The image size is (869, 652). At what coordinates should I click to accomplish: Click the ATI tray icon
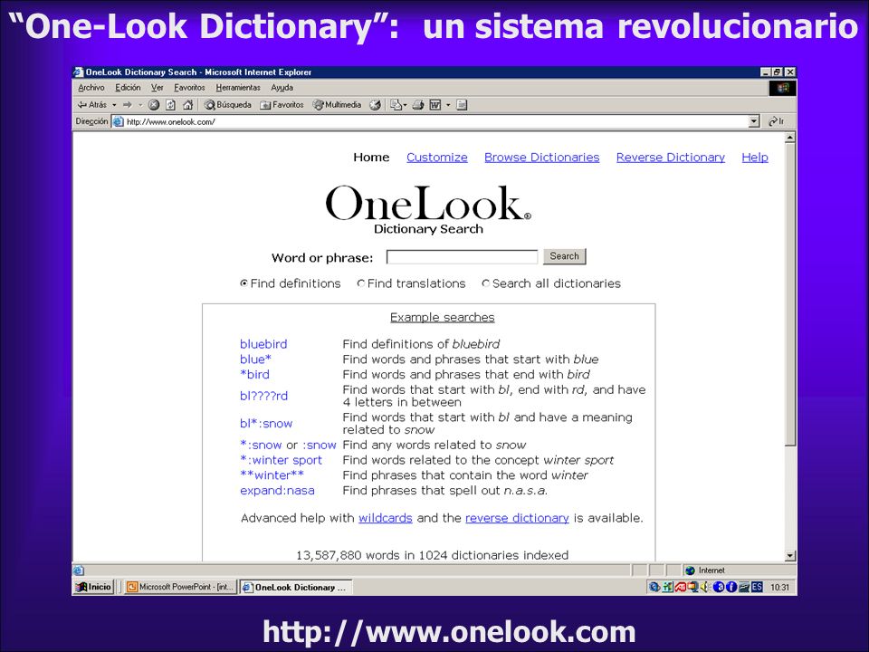681,587
